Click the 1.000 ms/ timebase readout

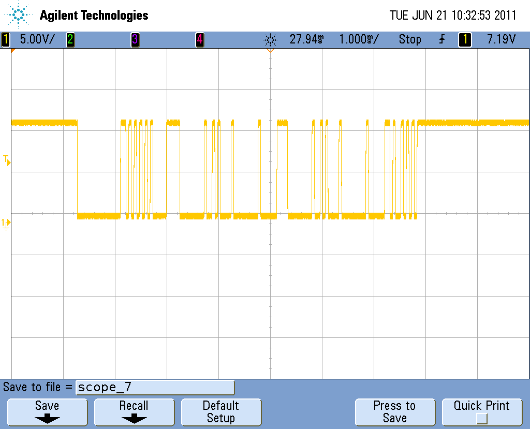point(359,39)
